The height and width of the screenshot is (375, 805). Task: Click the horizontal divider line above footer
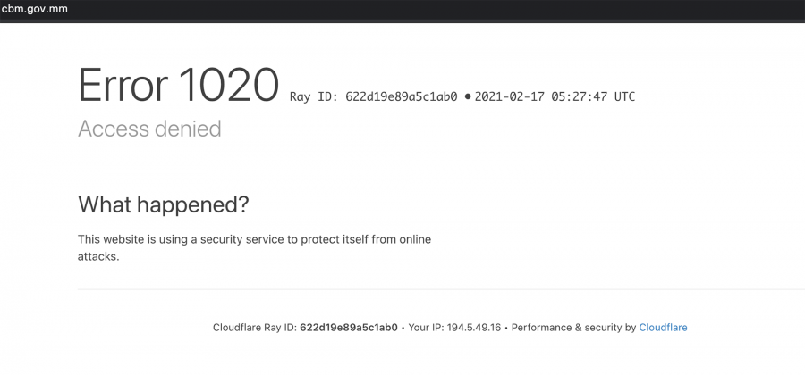click(x=441, y=289)
